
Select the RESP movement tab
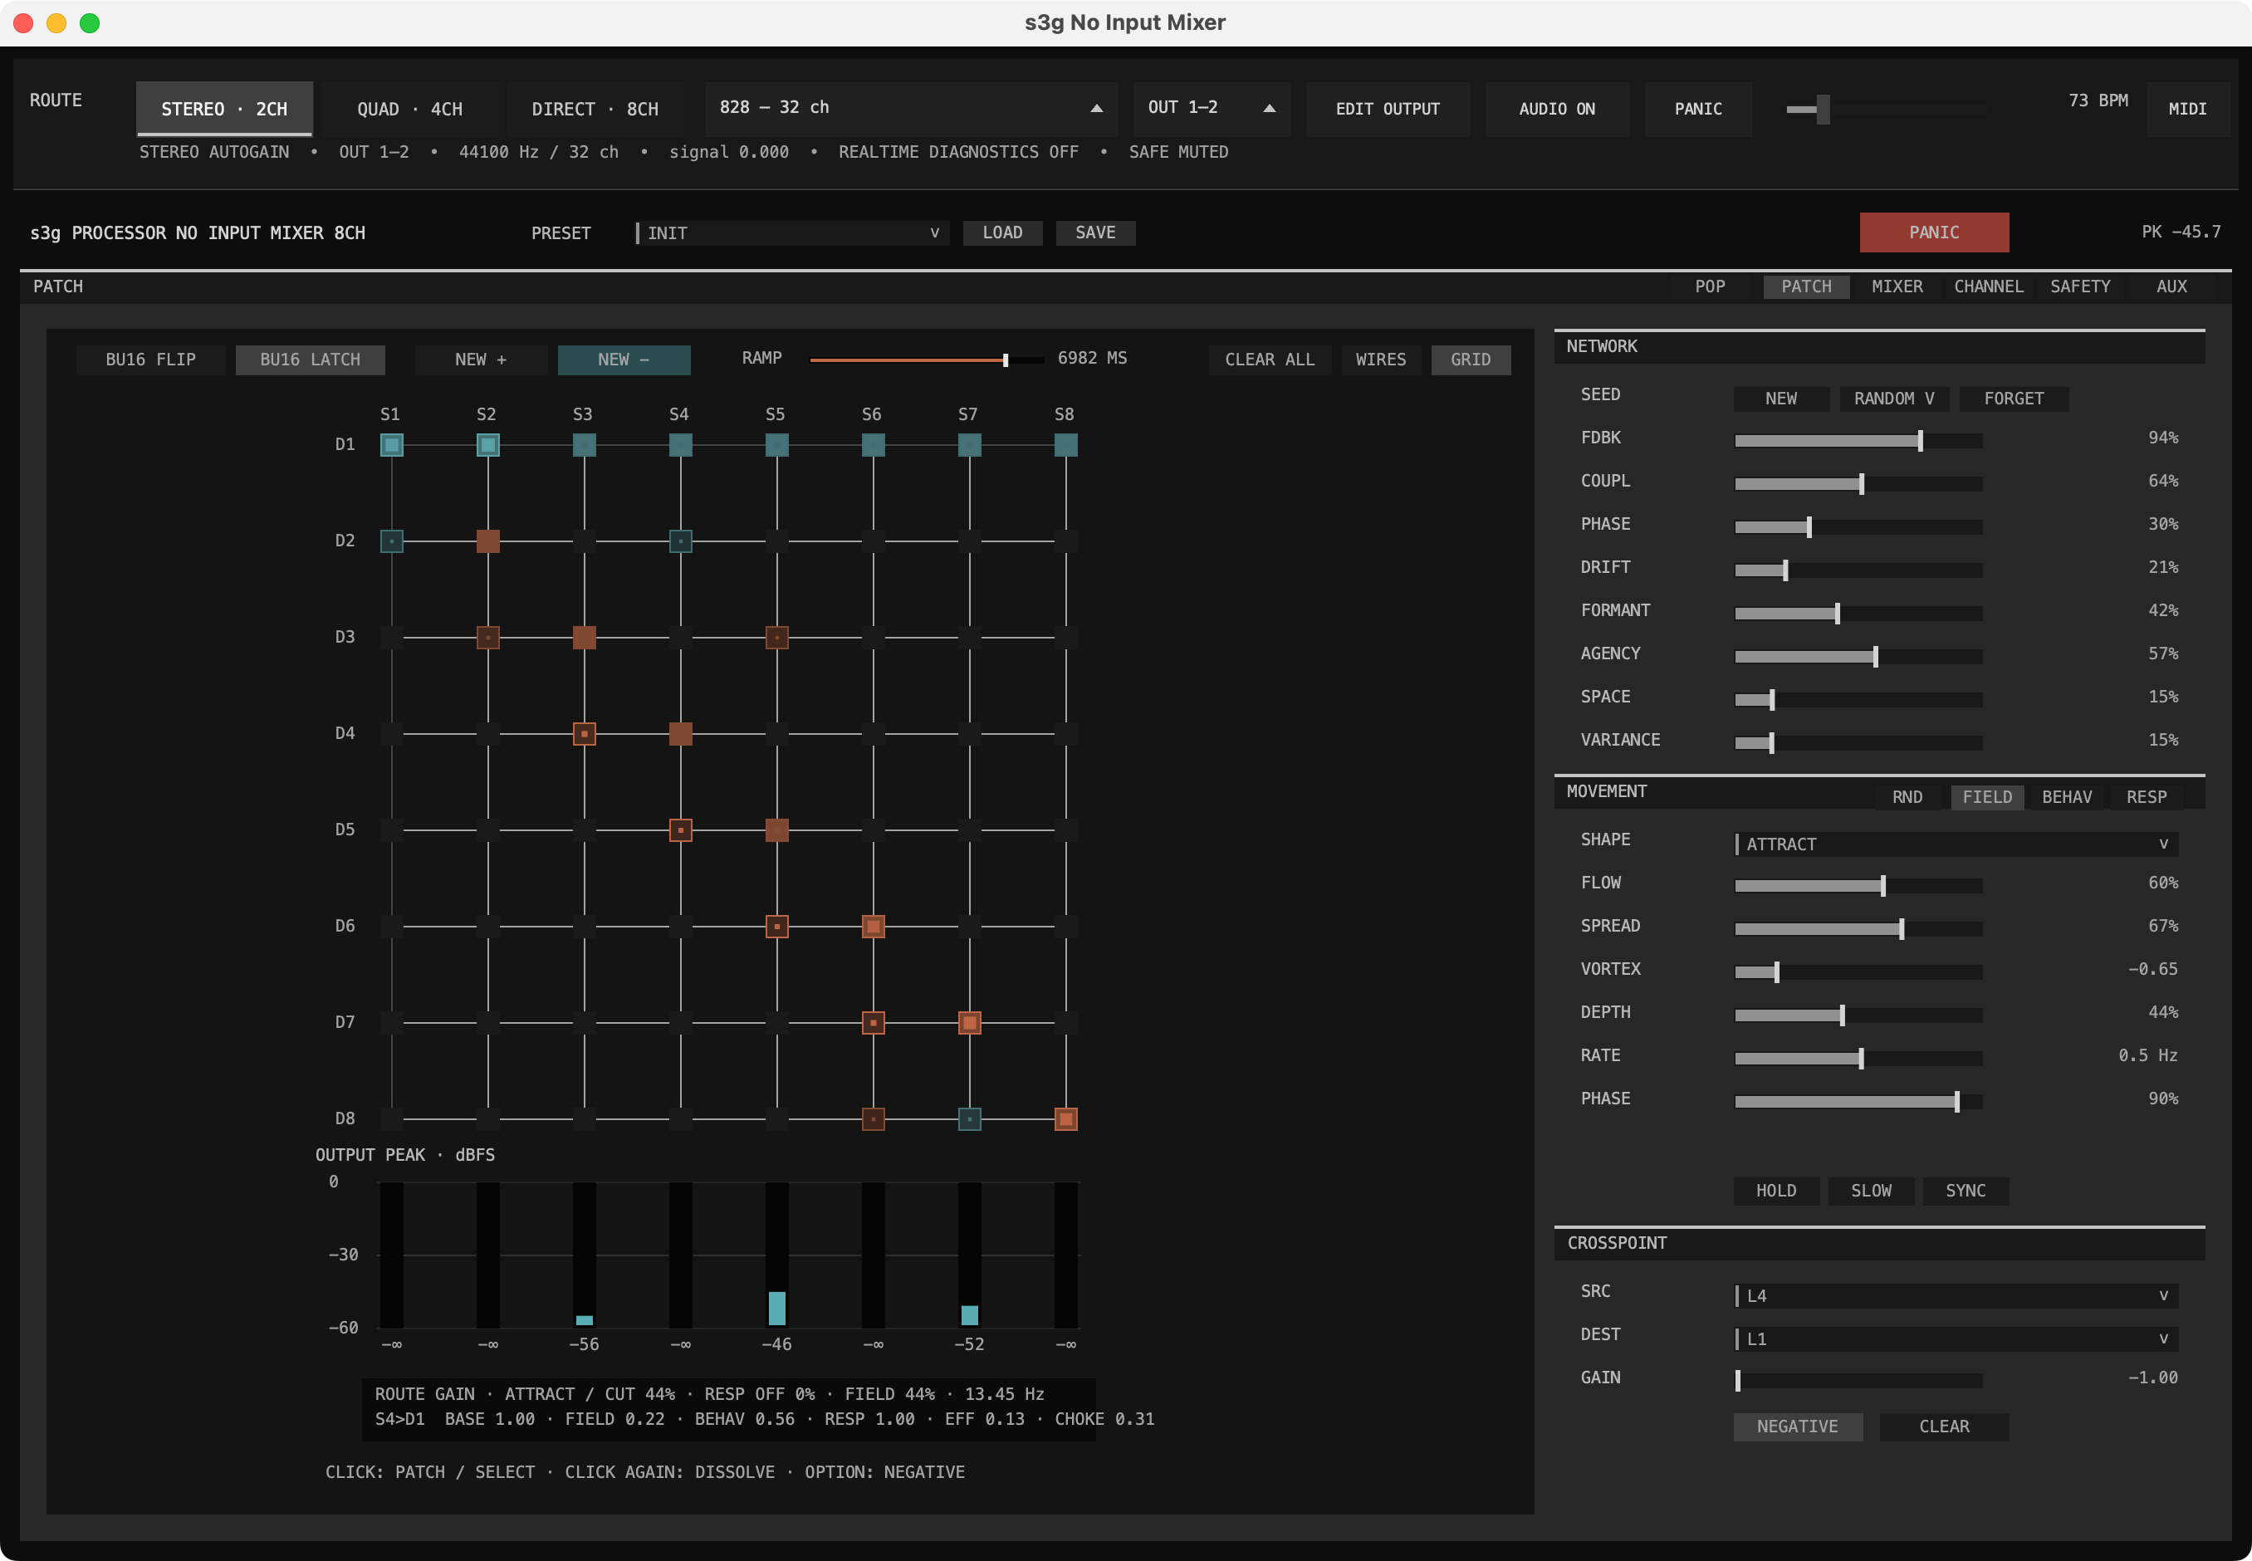[2147, 797]
